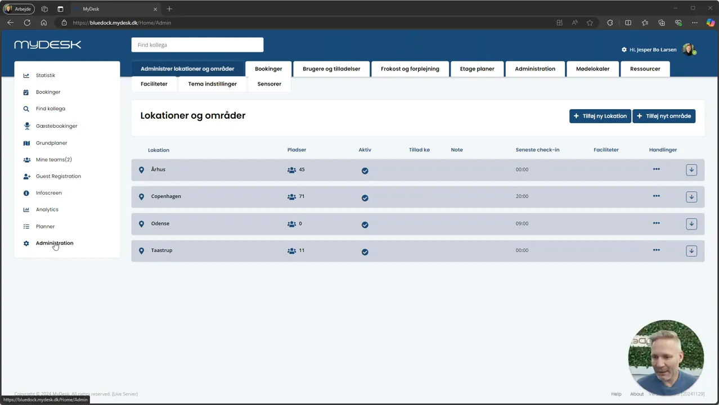Click the Tilføj ny Lokation button
Screen dimensions: 719x405
[x=600, y=116]
